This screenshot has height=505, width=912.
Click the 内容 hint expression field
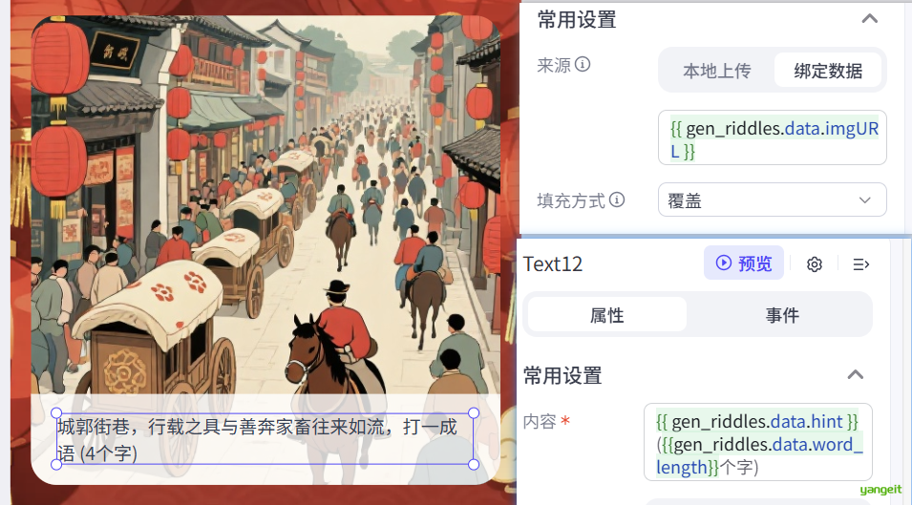(758, 443)
